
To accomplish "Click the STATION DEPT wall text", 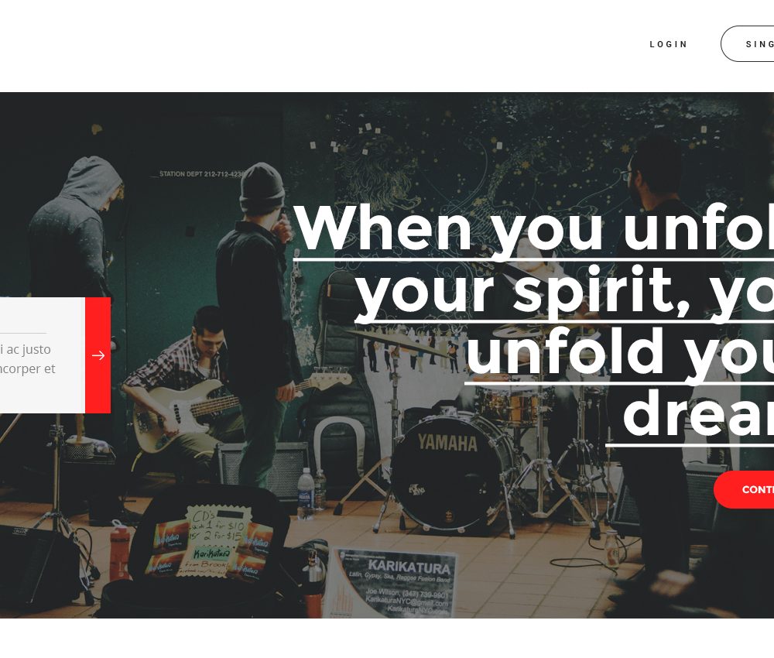I will tap(201, 173).
